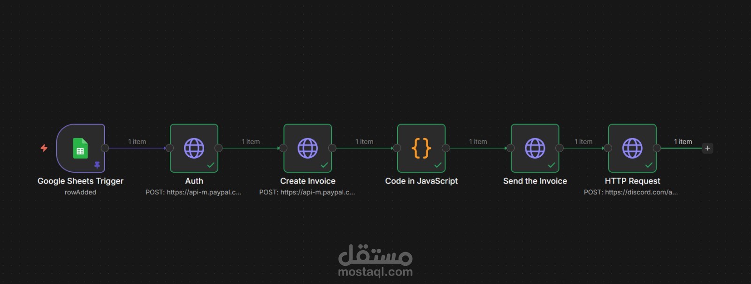Screen dimensions: 751x284
Task: Click the POST URL subtitle under Create Invoice
Action: click(307, 192)
